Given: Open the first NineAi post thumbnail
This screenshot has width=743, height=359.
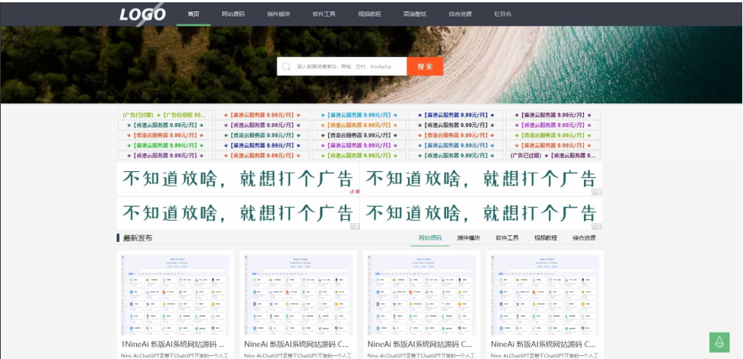Looking at the screenshot, I should point(175,294).
